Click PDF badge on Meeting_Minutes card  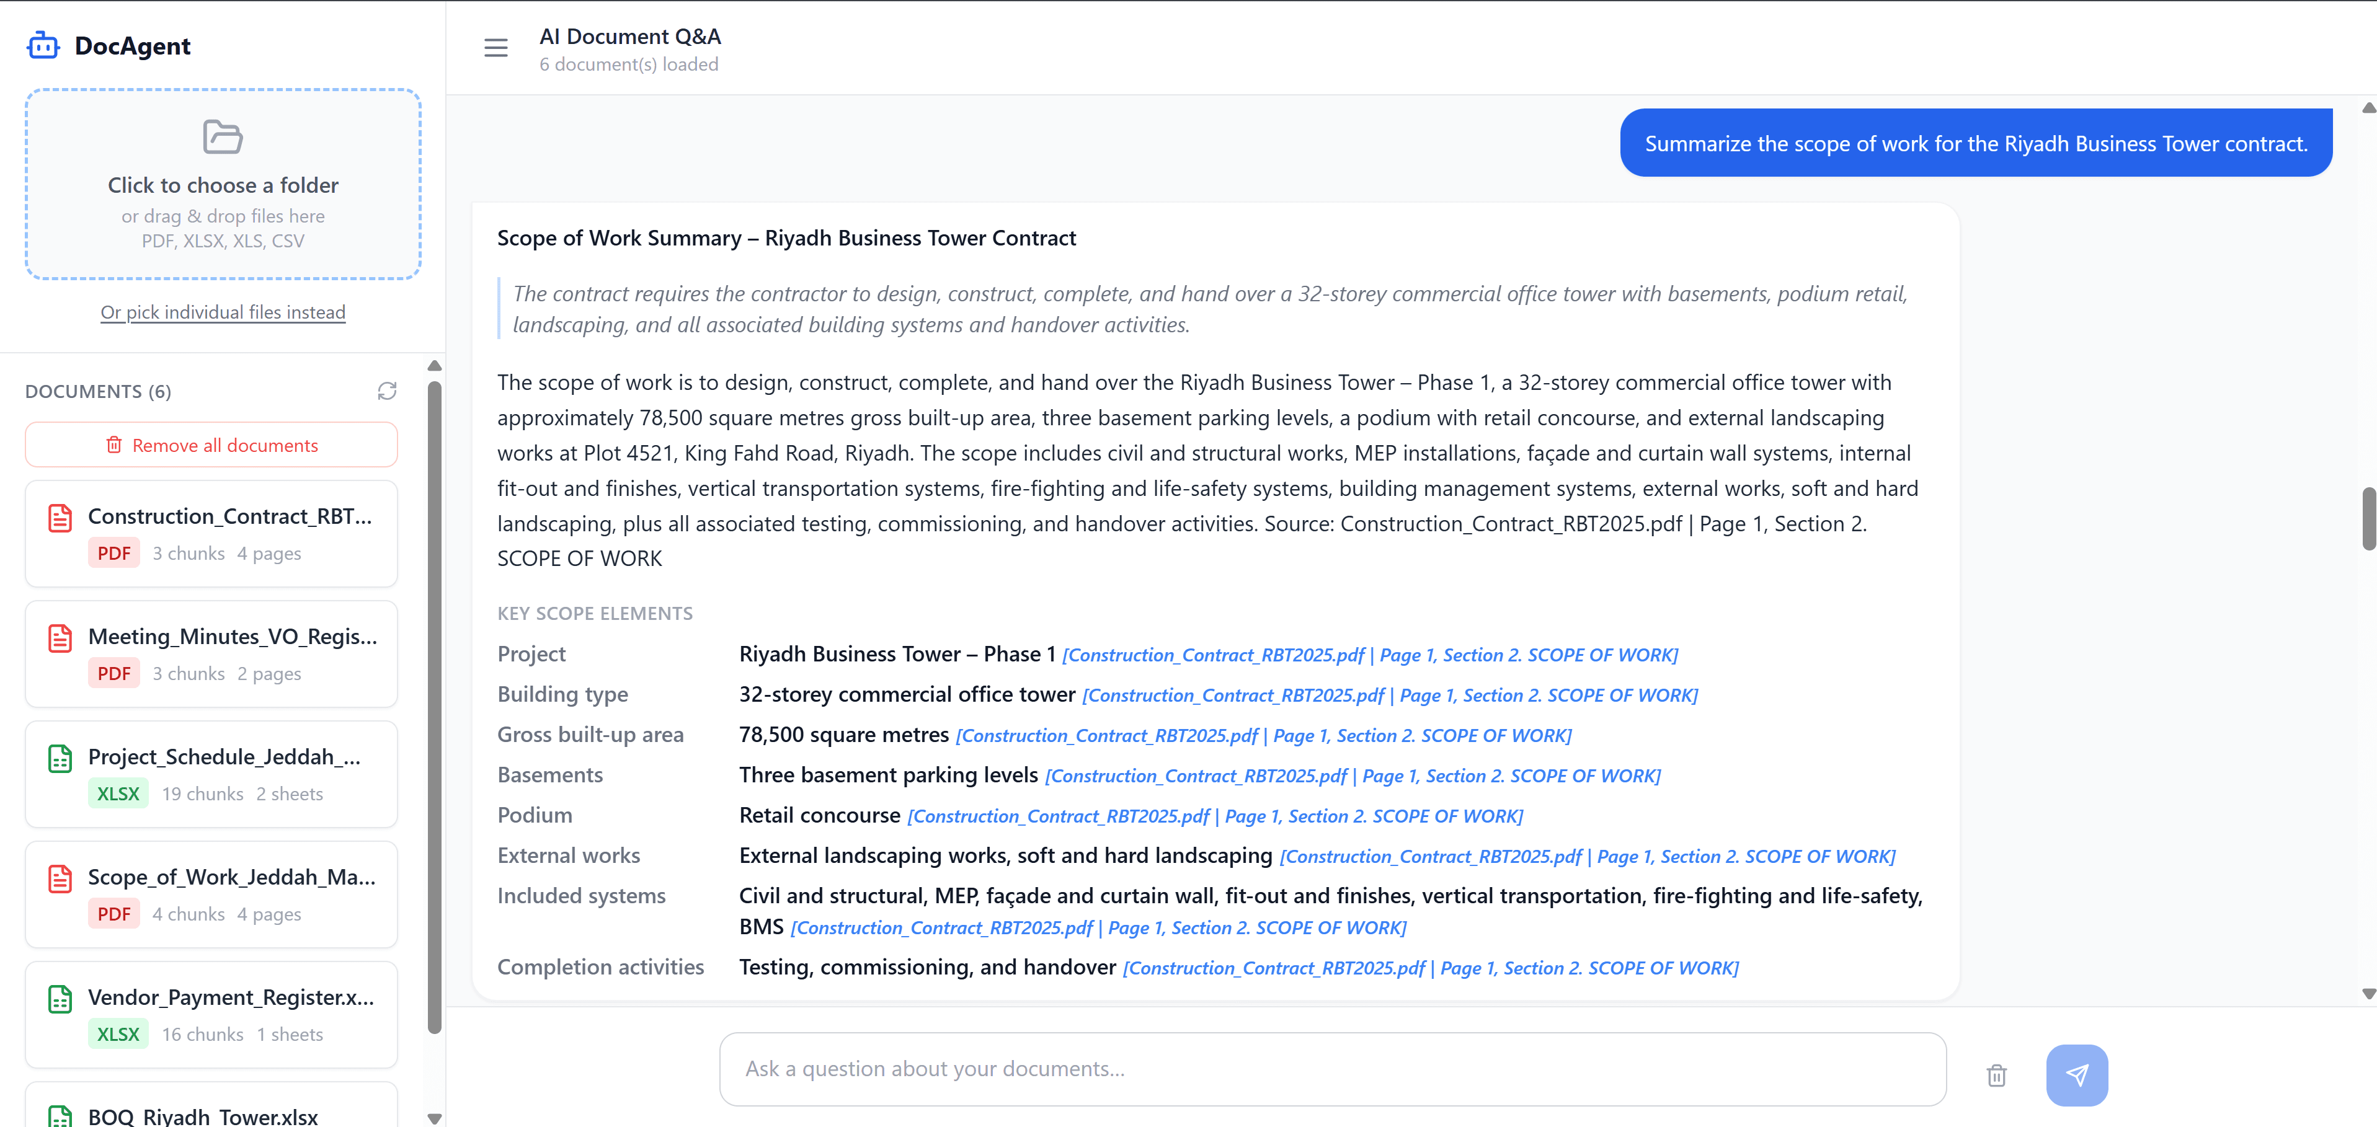pyautogui.click(x=113, y=673)
